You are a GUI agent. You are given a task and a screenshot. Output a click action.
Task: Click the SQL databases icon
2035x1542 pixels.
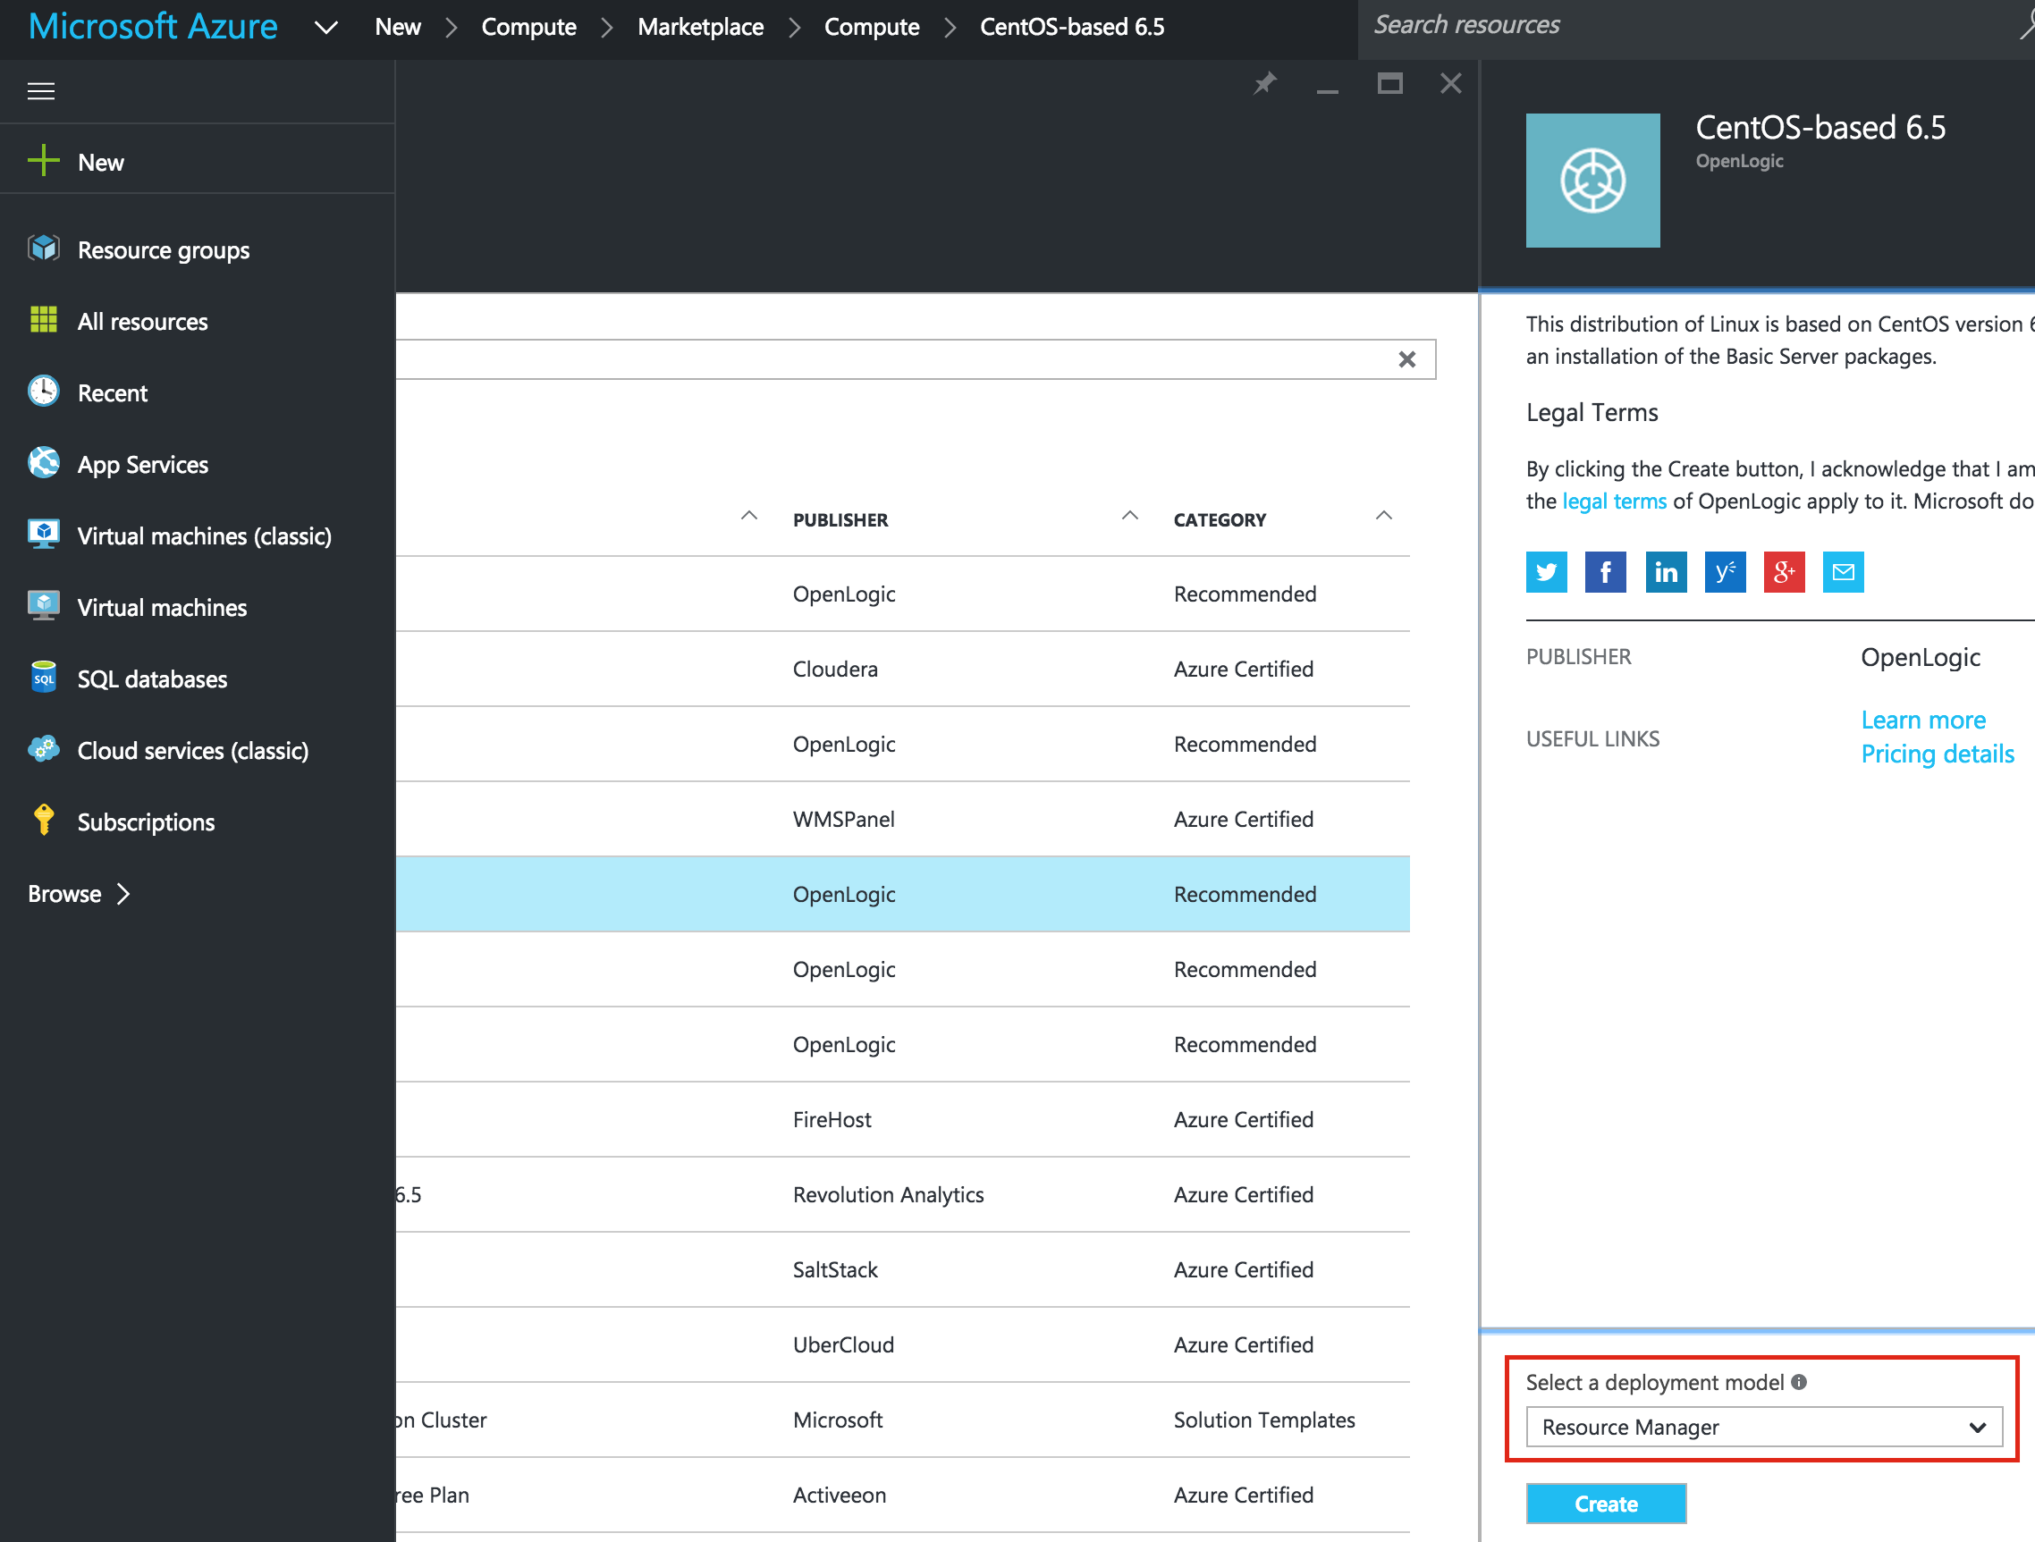pyautogui.click(x=43, y=678)
